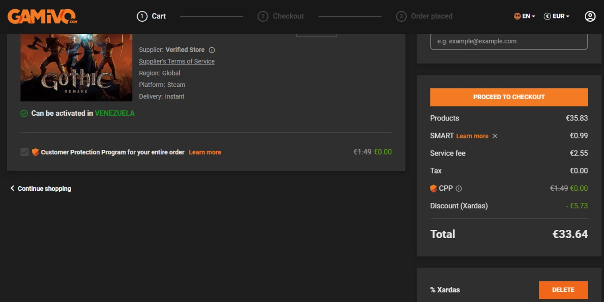Click the Tax €0.00 value

pos(579,171)
